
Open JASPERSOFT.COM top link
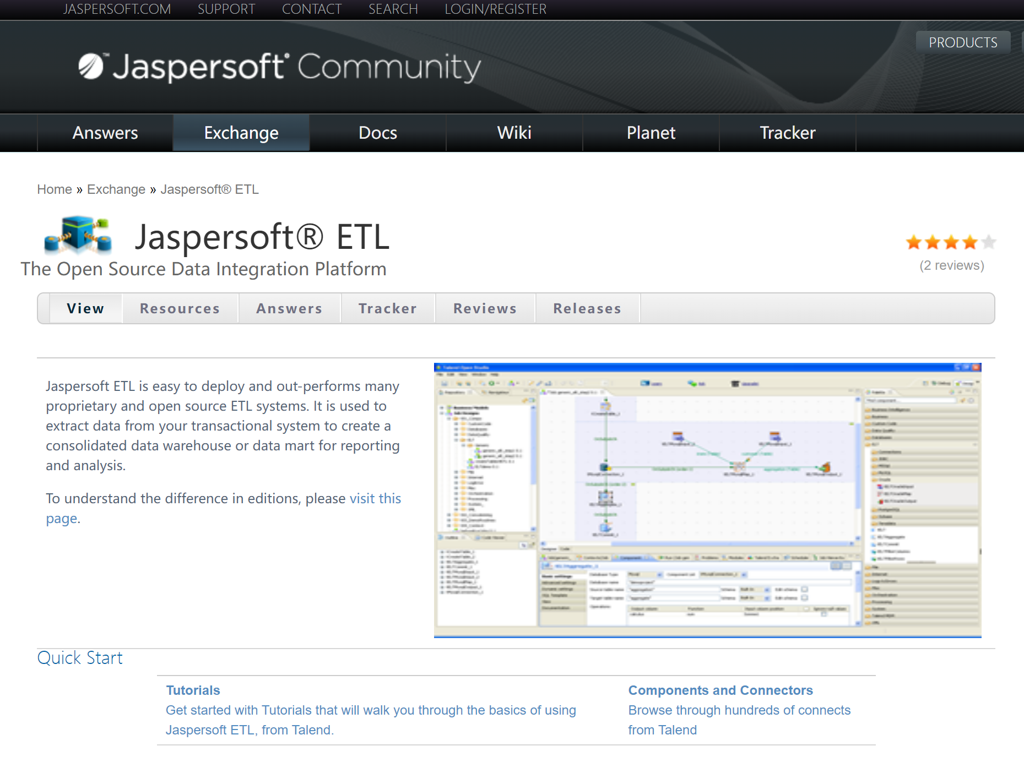pyautogui.click(x=117, y=9)
